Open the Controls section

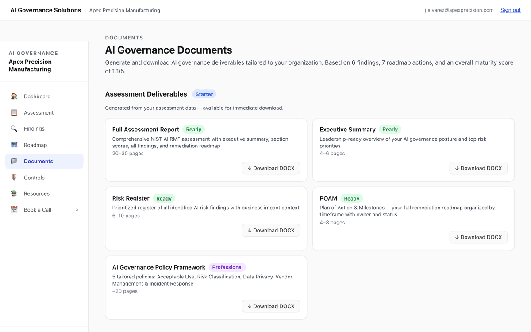pyautogui.click(x=44, y=178)
